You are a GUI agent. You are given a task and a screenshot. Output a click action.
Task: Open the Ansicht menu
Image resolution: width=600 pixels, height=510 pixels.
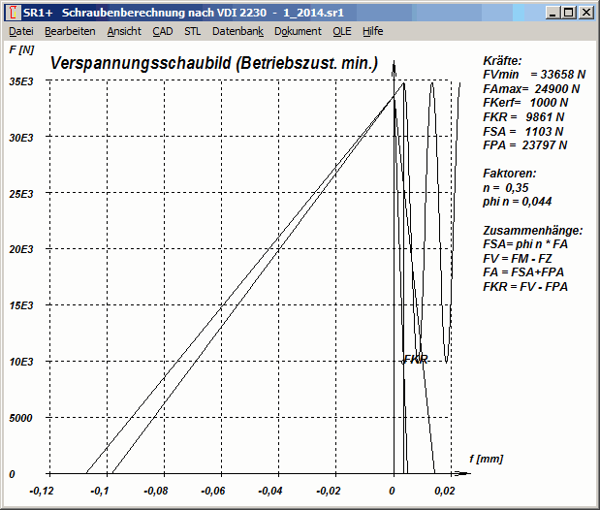tap(124, 31)
